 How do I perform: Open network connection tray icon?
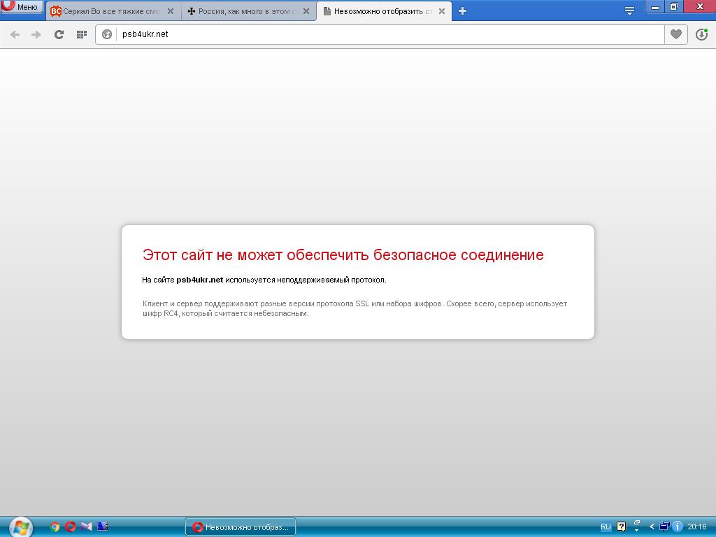pos(665,527)
